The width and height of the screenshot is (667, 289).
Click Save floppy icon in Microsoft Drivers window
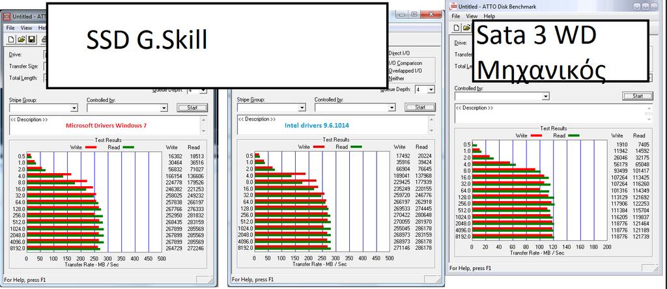[31, 40]
